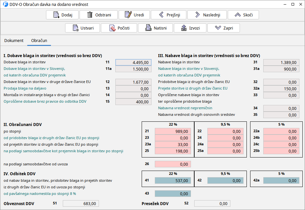Click the Presežek DDV field 52
Viewport: 305px width, 210px height.
click(x=212, y=204)
